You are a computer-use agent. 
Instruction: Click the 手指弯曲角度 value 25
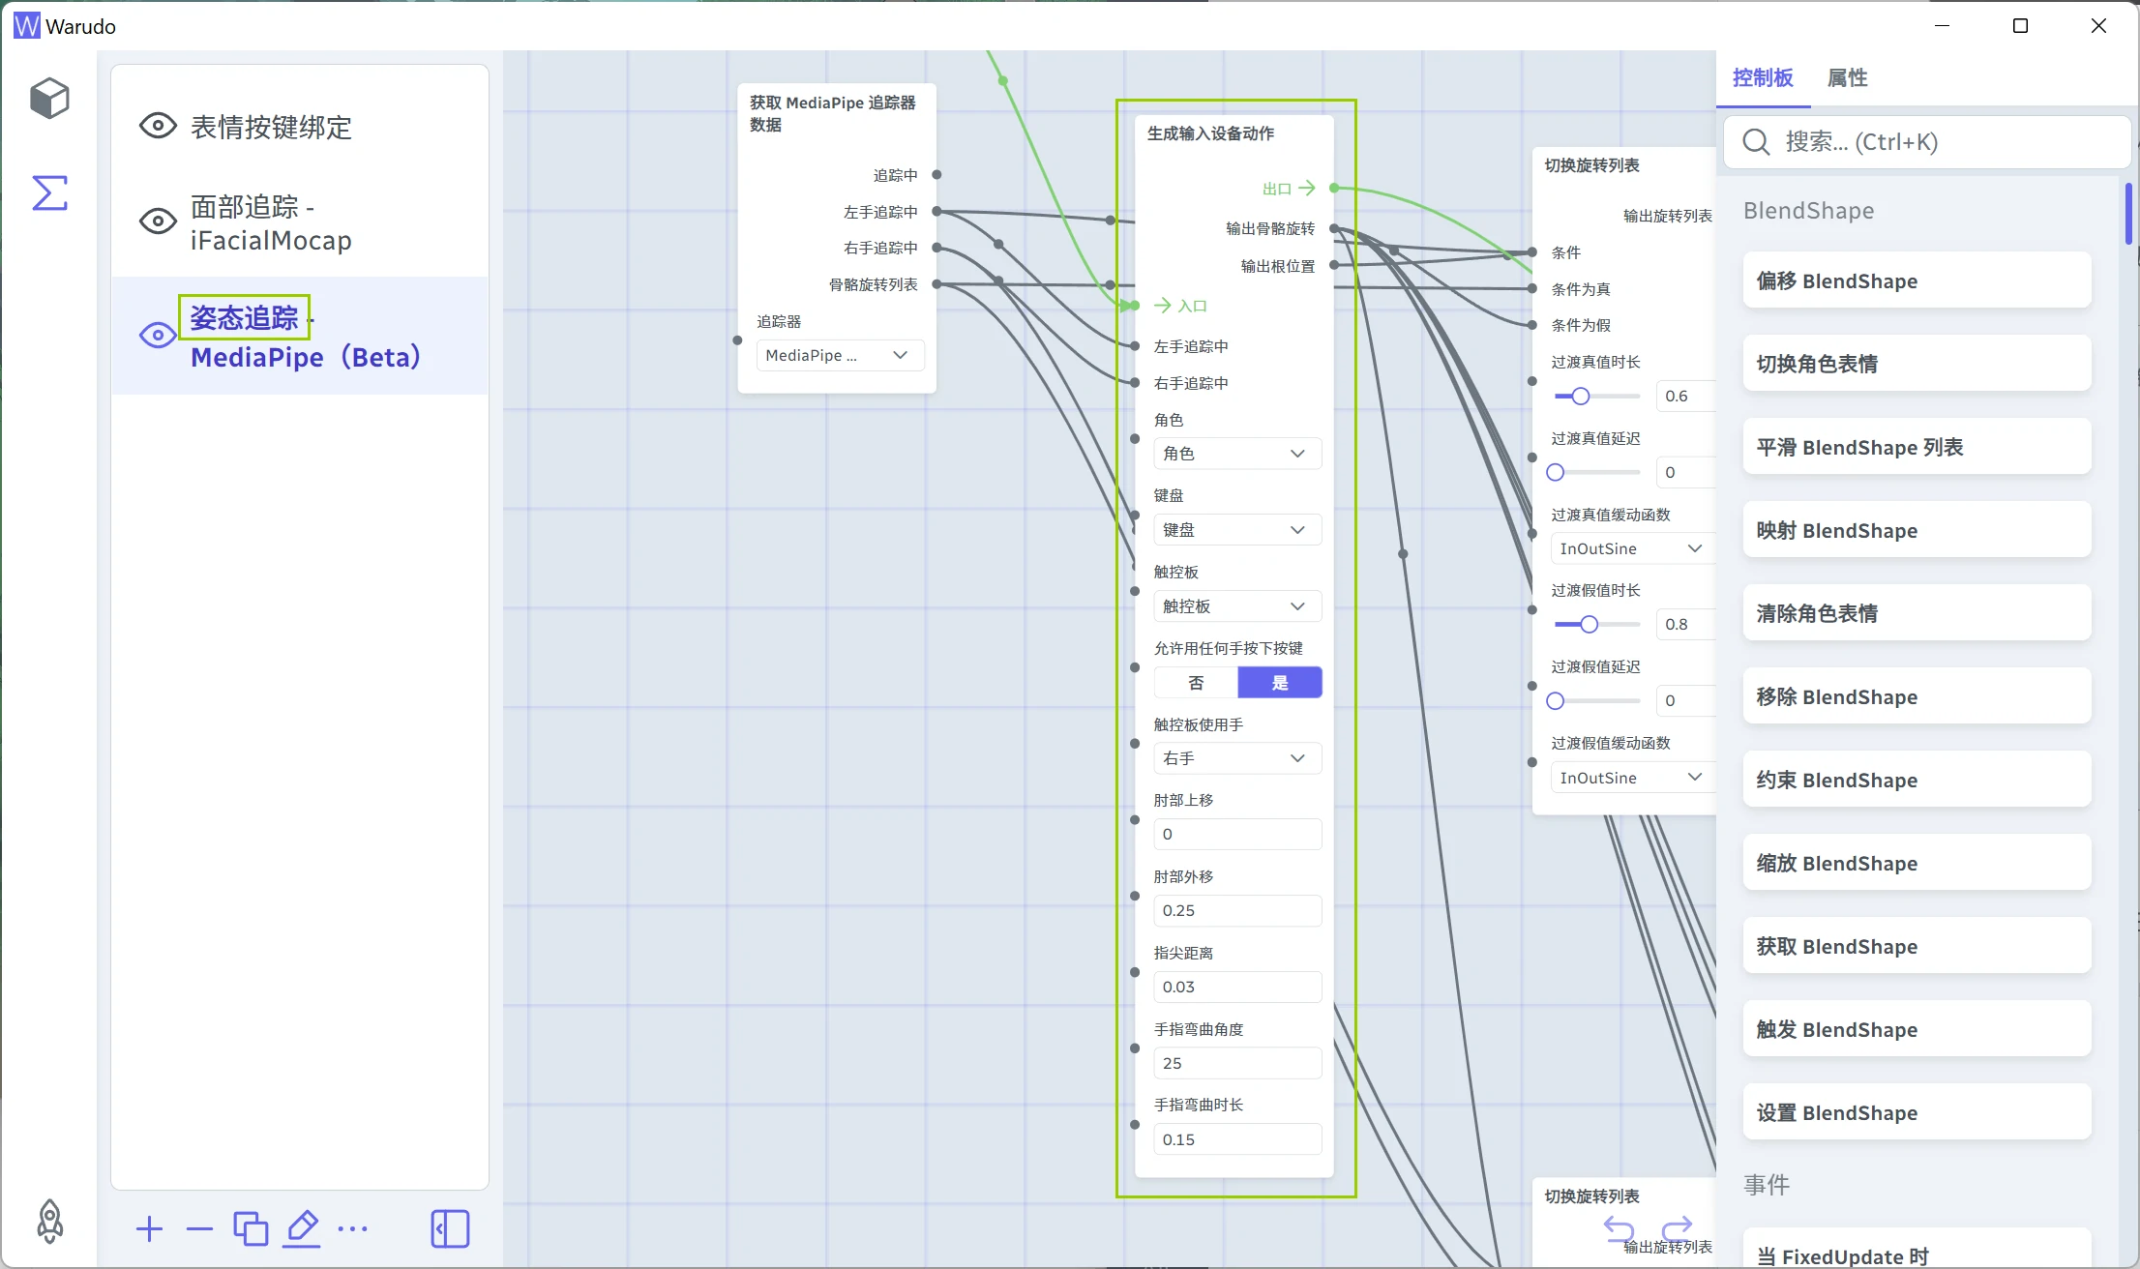pyautogui.click(x=1237, y=1063)
